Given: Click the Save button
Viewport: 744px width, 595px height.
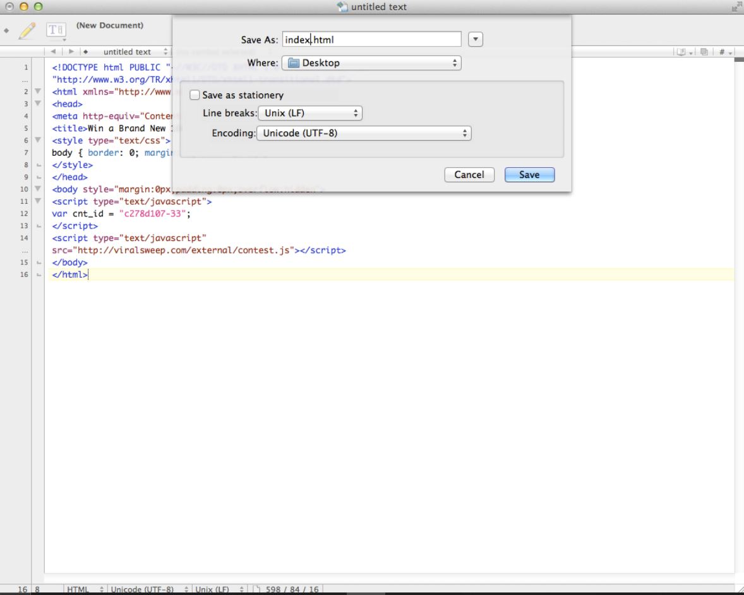Looking at the screenshot, I should (x=529, y=175).
